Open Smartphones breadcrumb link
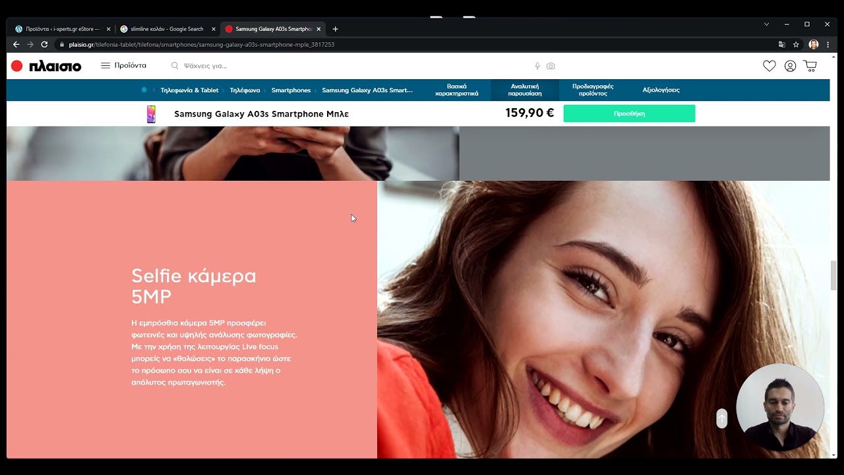Image resolution: width=844 pixels, height=475 pixels. [291, 90]
